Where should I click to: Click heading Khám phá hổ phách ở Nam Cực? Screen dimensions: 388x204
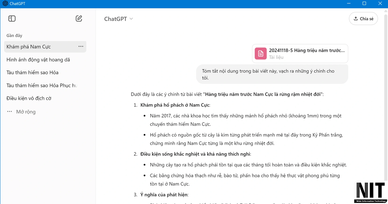(x=175, y=105)
